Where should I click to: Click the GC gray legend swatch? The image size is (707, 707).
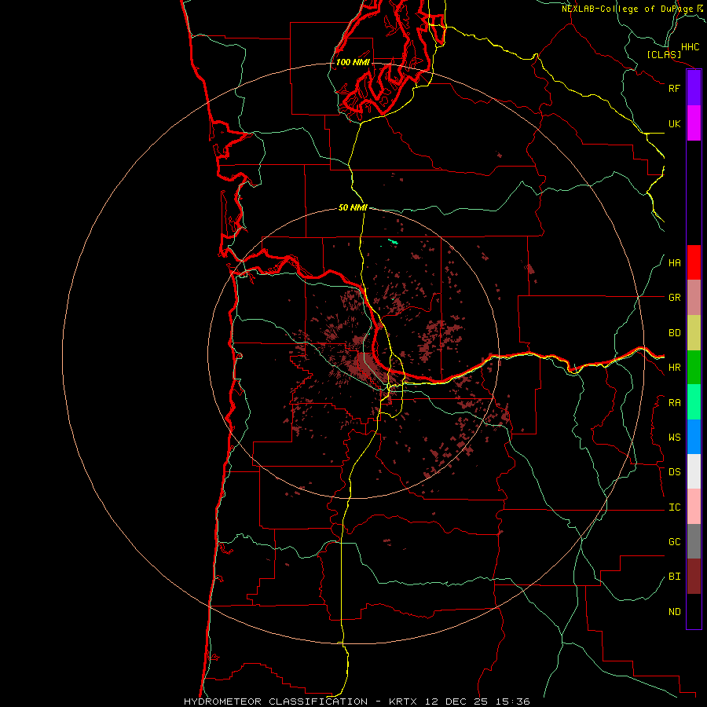(x=694, y=541)
